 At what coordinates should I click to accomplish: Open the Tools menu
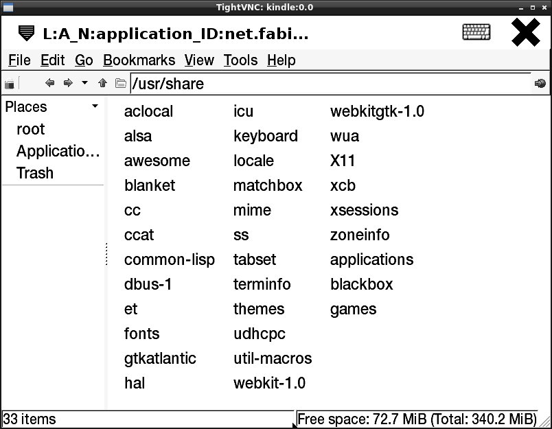click(x=240, y=60)
